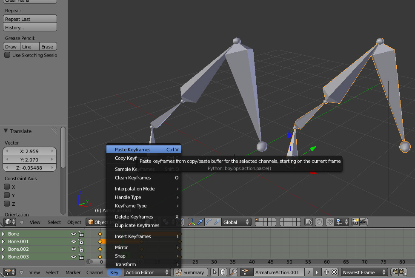Click the Y translate vector value slider
Viewport: 415px width, 278px height.
pyautogui.click(x=30, y=159)
